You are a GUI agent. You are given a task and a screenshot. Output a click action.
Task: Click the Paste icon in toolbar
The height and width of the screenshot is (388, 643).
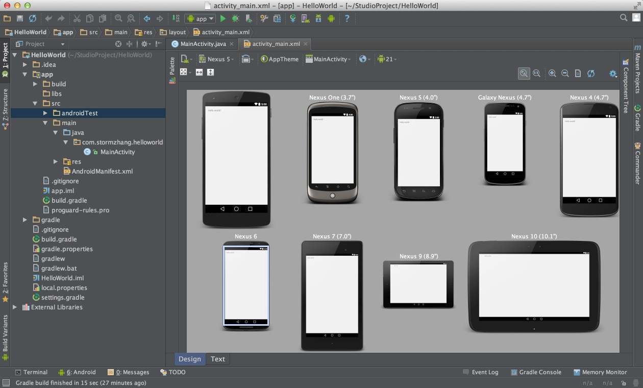[x=103, y=18]
